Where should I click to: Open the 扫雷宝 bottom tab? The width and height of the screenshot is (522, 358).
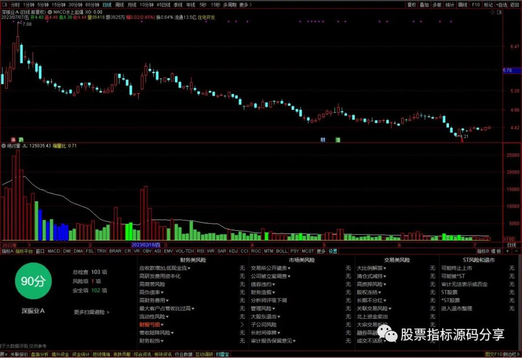click(x=222, y=354)
